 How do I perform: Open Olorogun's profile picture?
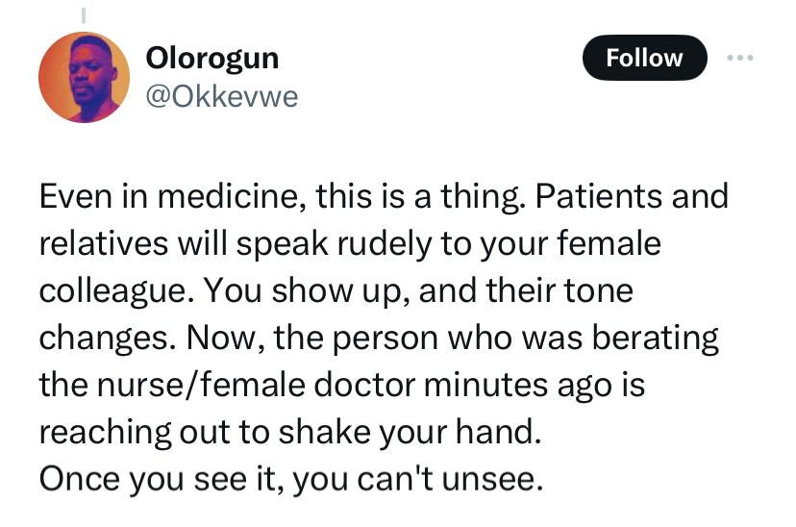[84, 77]
